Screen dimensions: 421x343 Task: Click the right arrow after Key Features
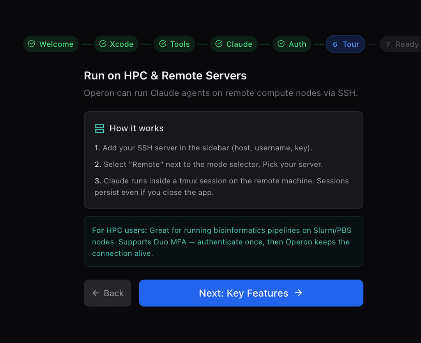299,293
